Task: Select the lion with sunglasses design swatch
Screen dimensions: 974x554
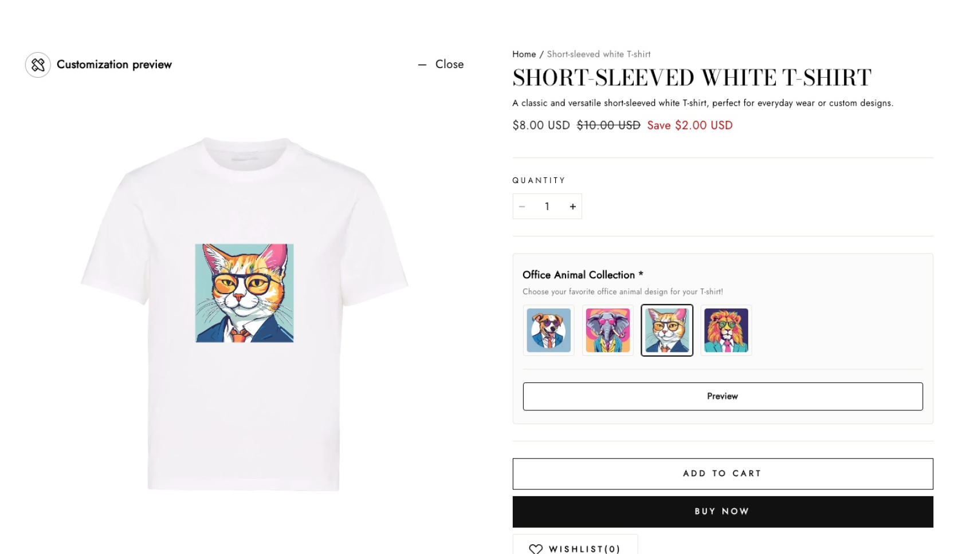Action: [726, 330]
